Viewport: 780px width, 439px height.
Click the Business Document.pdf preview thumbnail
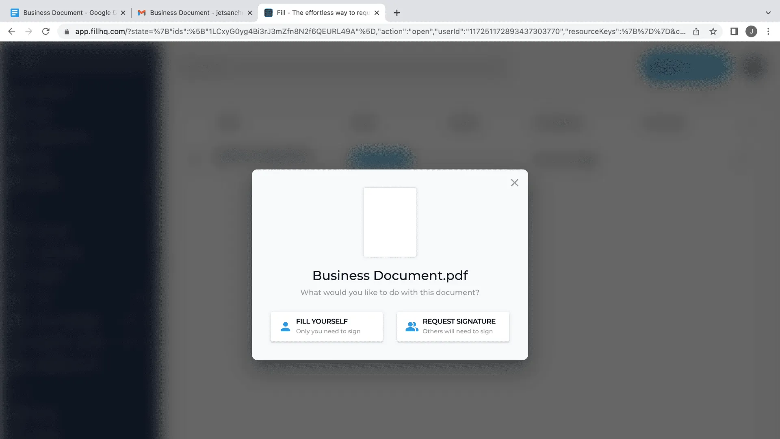[390, 222]
